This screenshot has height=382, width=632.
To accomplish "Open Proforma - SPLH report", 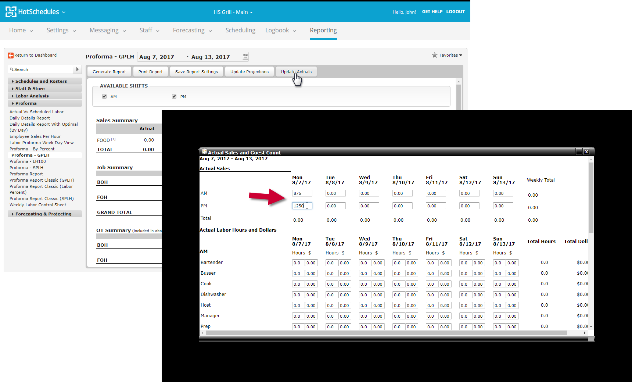I will [26, 168].
